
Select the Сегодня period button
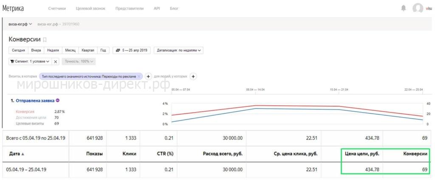tap(19, 51)
